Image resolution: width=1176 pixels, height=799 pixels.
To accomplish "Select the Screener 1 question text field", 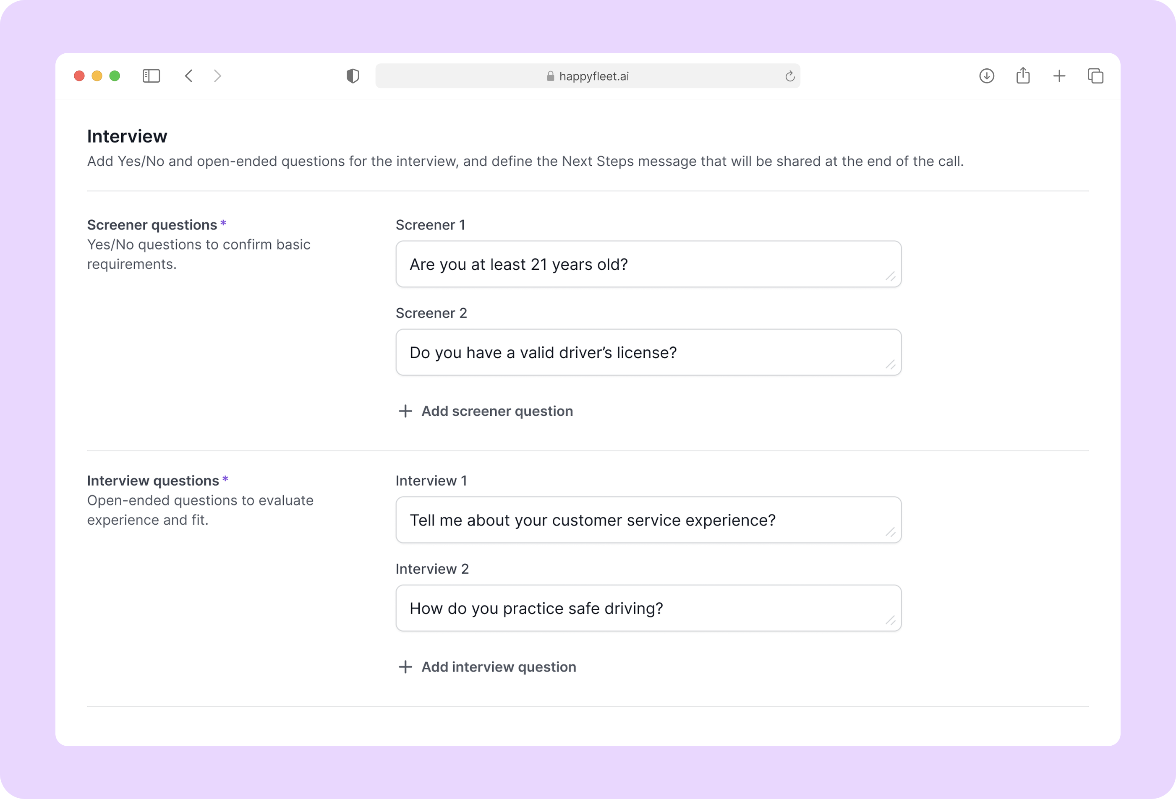I will point(648,264).
